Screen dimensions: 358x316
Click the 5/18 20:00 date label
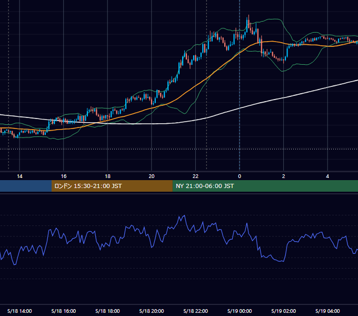[152, 311]
